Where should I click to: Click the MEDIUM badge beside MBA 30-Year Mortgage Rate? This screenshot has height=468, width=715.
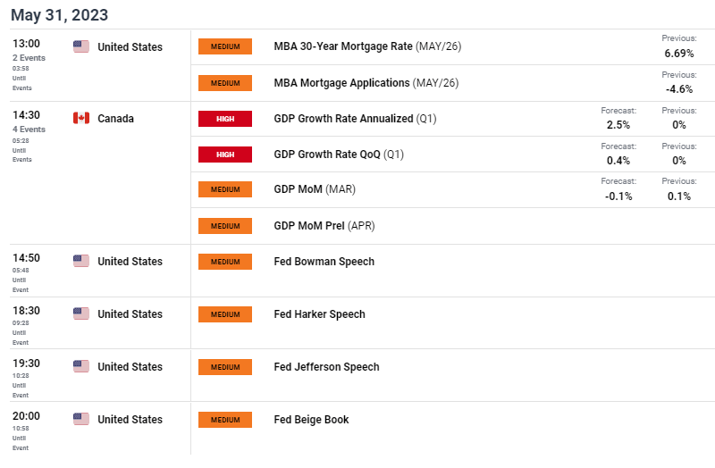[x=225, y=46]
